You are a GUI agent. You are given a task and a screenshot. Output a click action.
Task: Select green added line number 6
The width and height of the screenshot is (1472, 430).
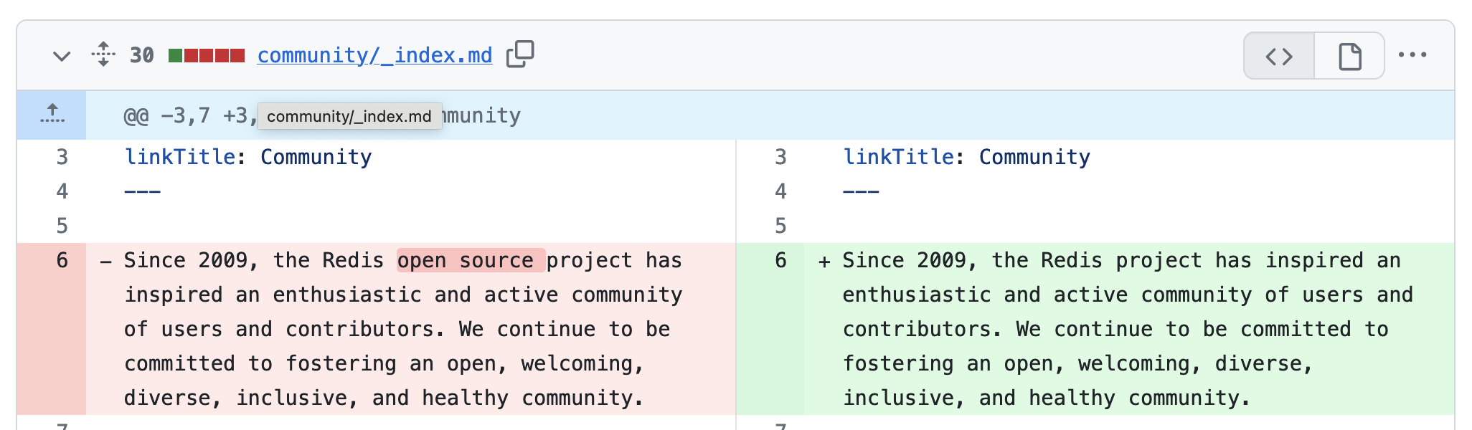[x=780, y=260]
